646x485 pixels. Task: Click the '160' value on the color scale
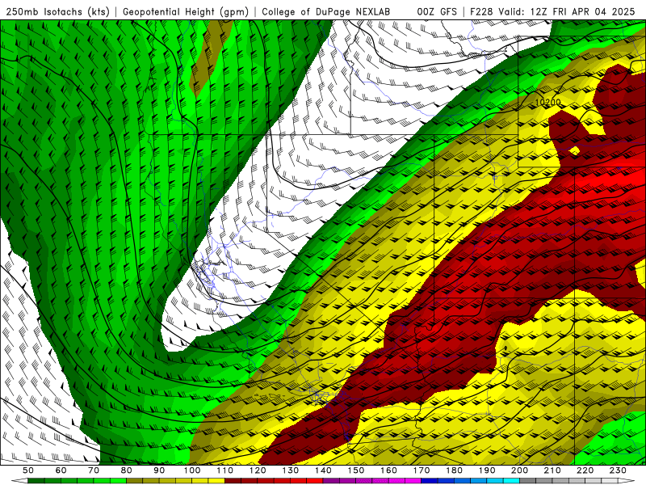pyautogui.click(x=388, y=470)
